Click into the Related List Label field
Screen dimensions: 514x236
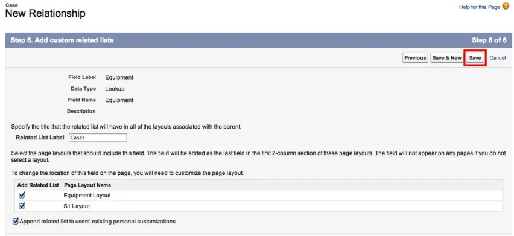click(x=98, y=138)
